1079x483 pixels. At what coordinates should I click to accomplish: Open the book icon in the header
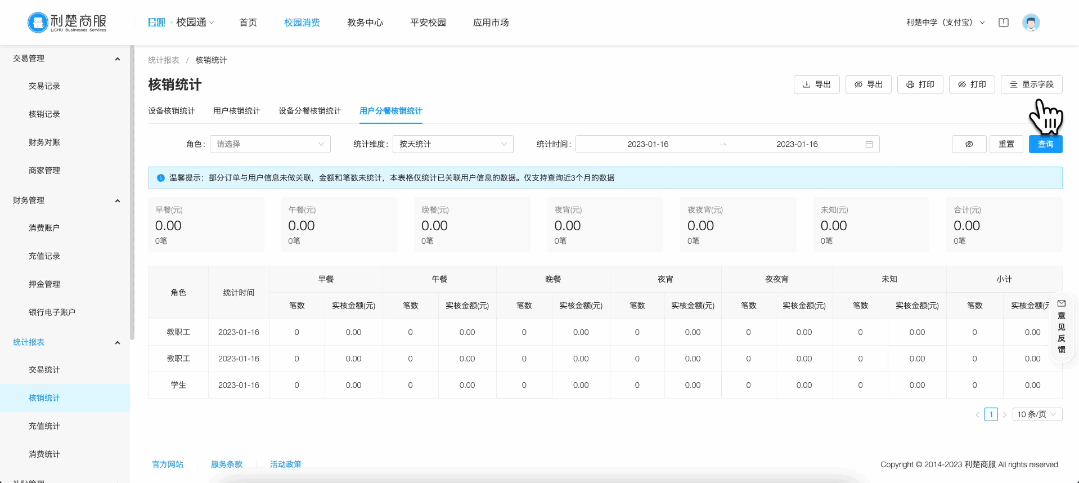pos(1003,23)
